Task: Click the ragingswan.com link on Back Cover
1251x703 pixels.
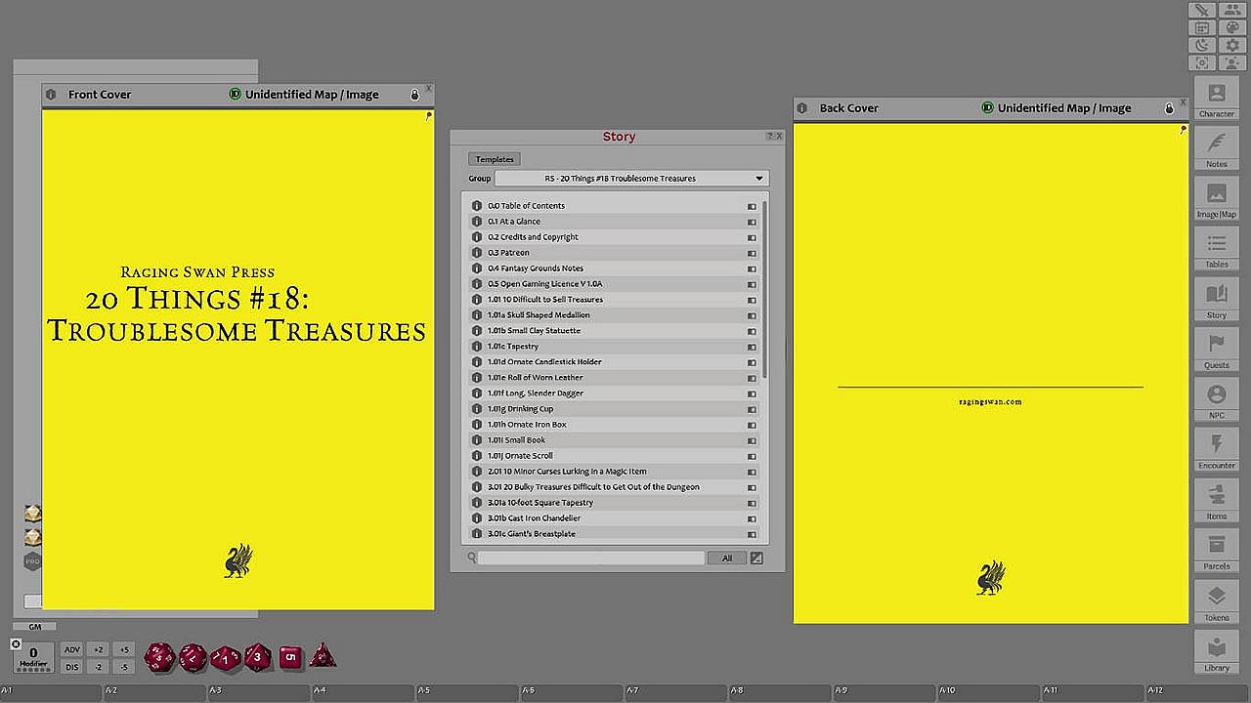Action: click(990, 401)
